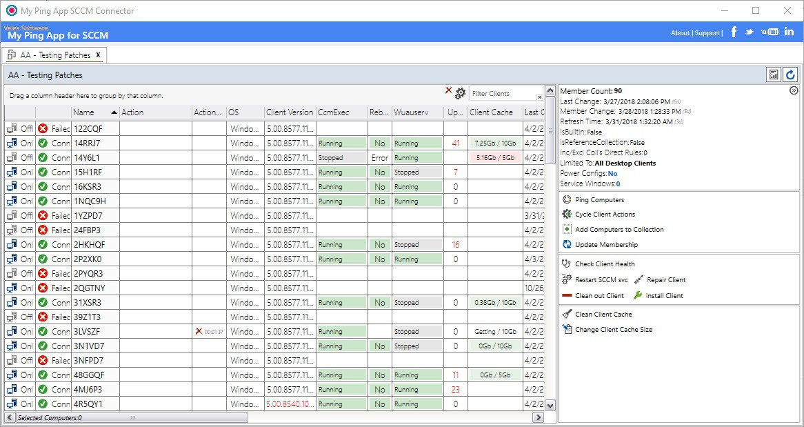Select the 14Y6L1 computer name
804x427 pixels.
87,157
